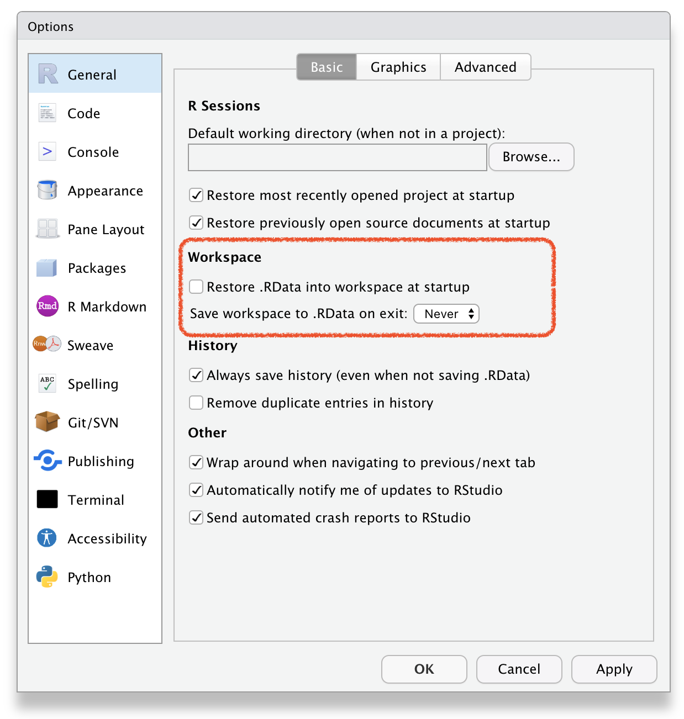Switch to the Graphics tab

tap(398, 67)
